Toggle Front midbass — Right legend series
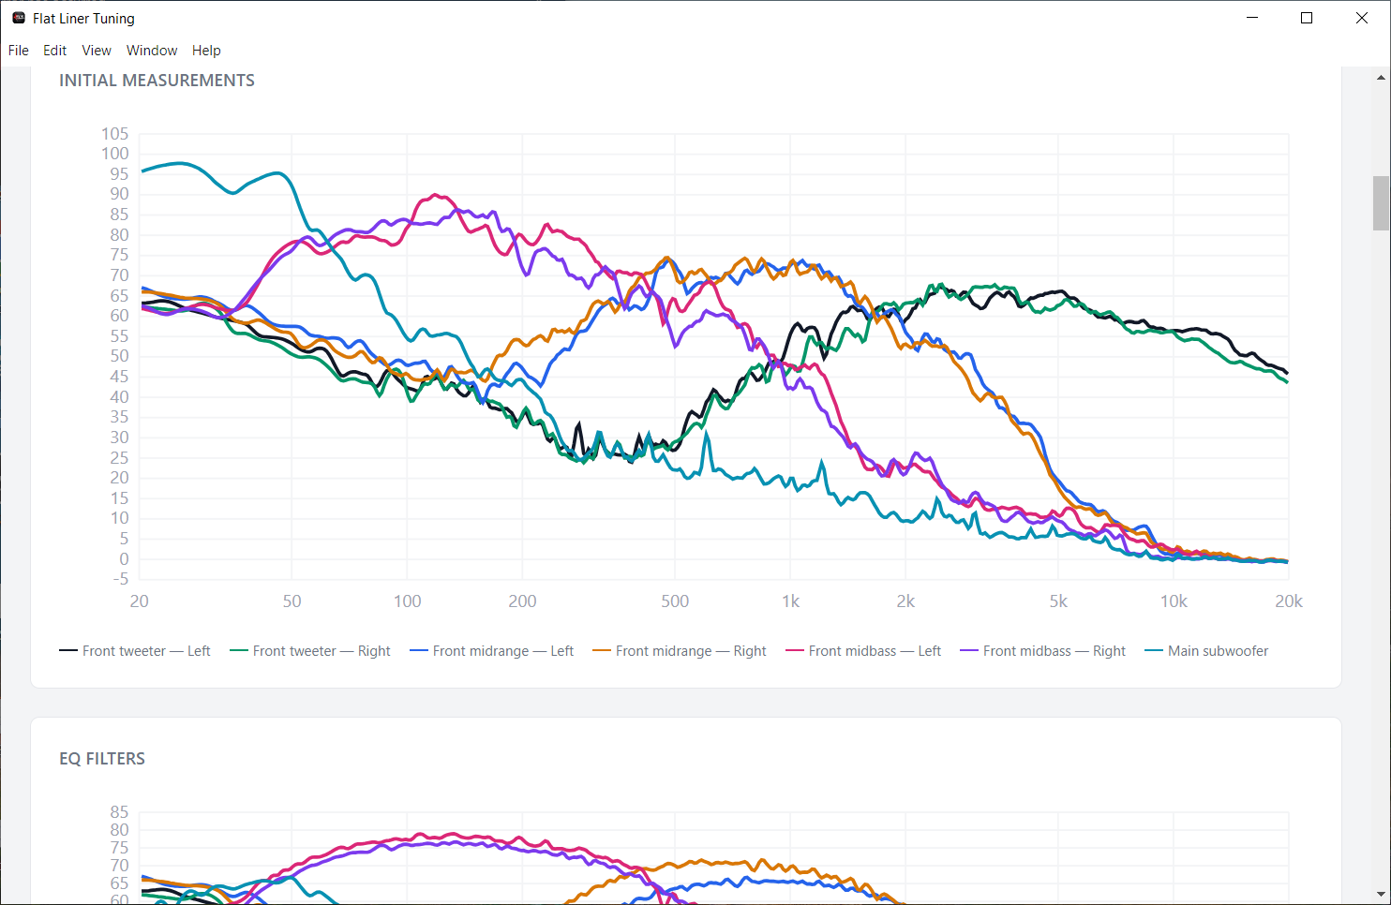Image resolution: width=1391 pixels, height=905 pixels. (1043, 651)
